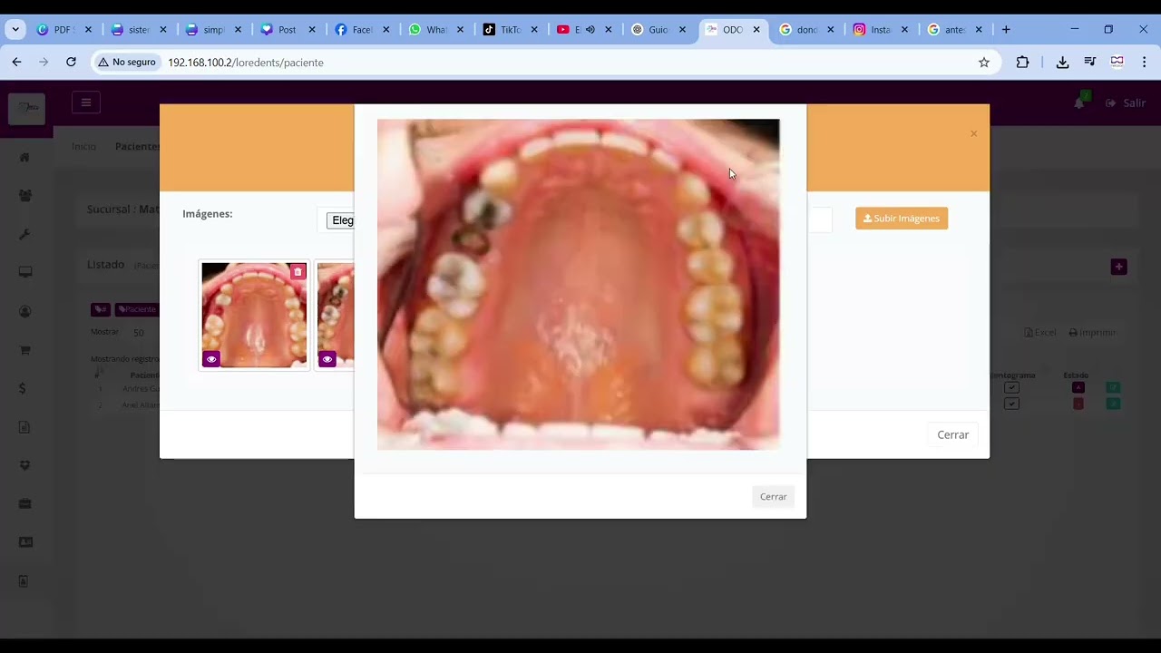Screen dimensions: 1161x653
Task: Open the Chrome three-dot menu
Action: click(1145, 63)
